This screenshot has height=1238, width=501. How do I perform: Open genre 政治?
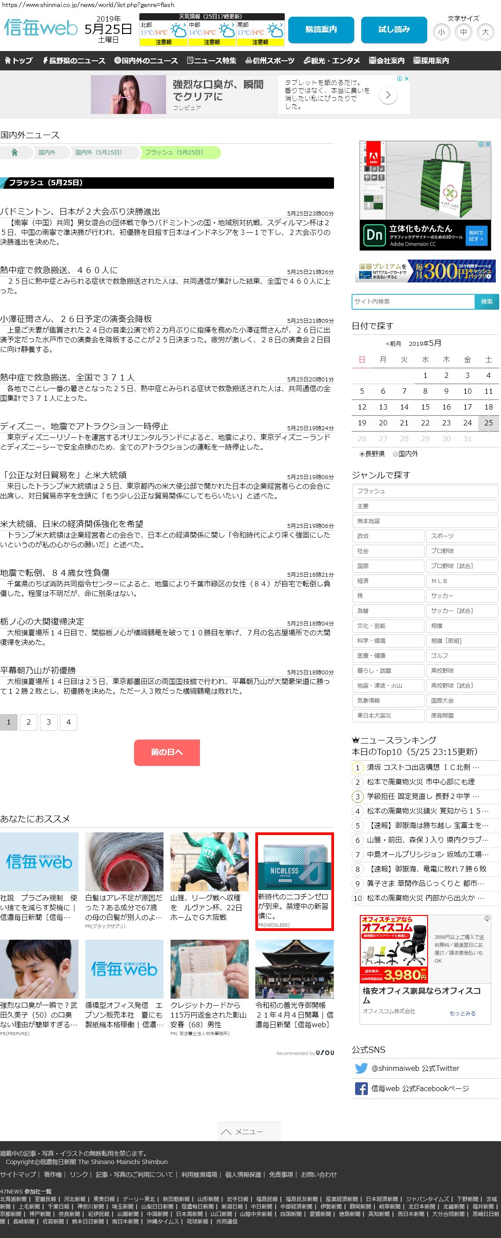388,536
